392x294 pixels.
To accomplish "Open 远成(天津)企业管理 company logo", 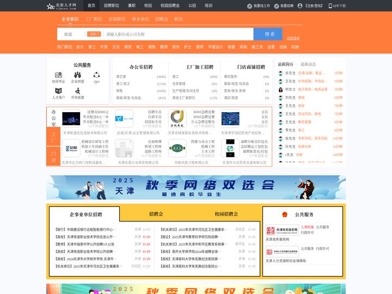I will click(124, 119).
